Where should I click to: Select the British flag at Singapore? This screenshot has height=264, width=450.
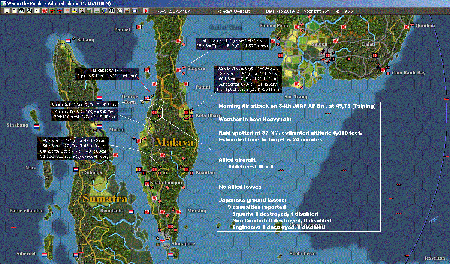[163, 240]
